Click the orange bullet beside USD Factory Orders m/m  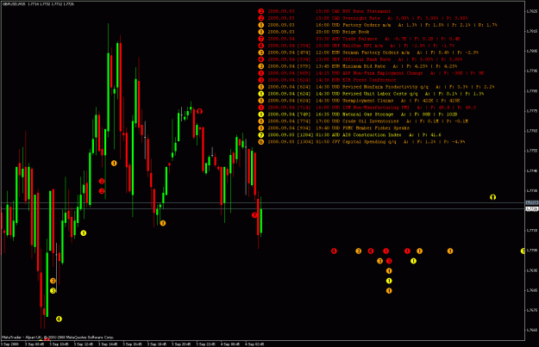[261, 25]
